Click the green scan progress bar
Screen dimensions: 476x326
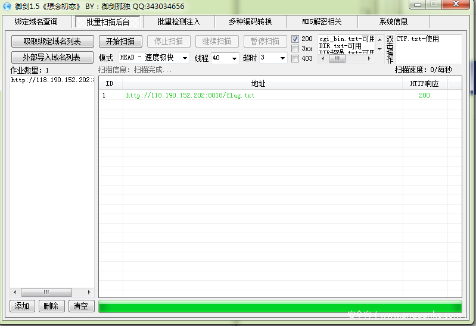(x=280, y=307)
